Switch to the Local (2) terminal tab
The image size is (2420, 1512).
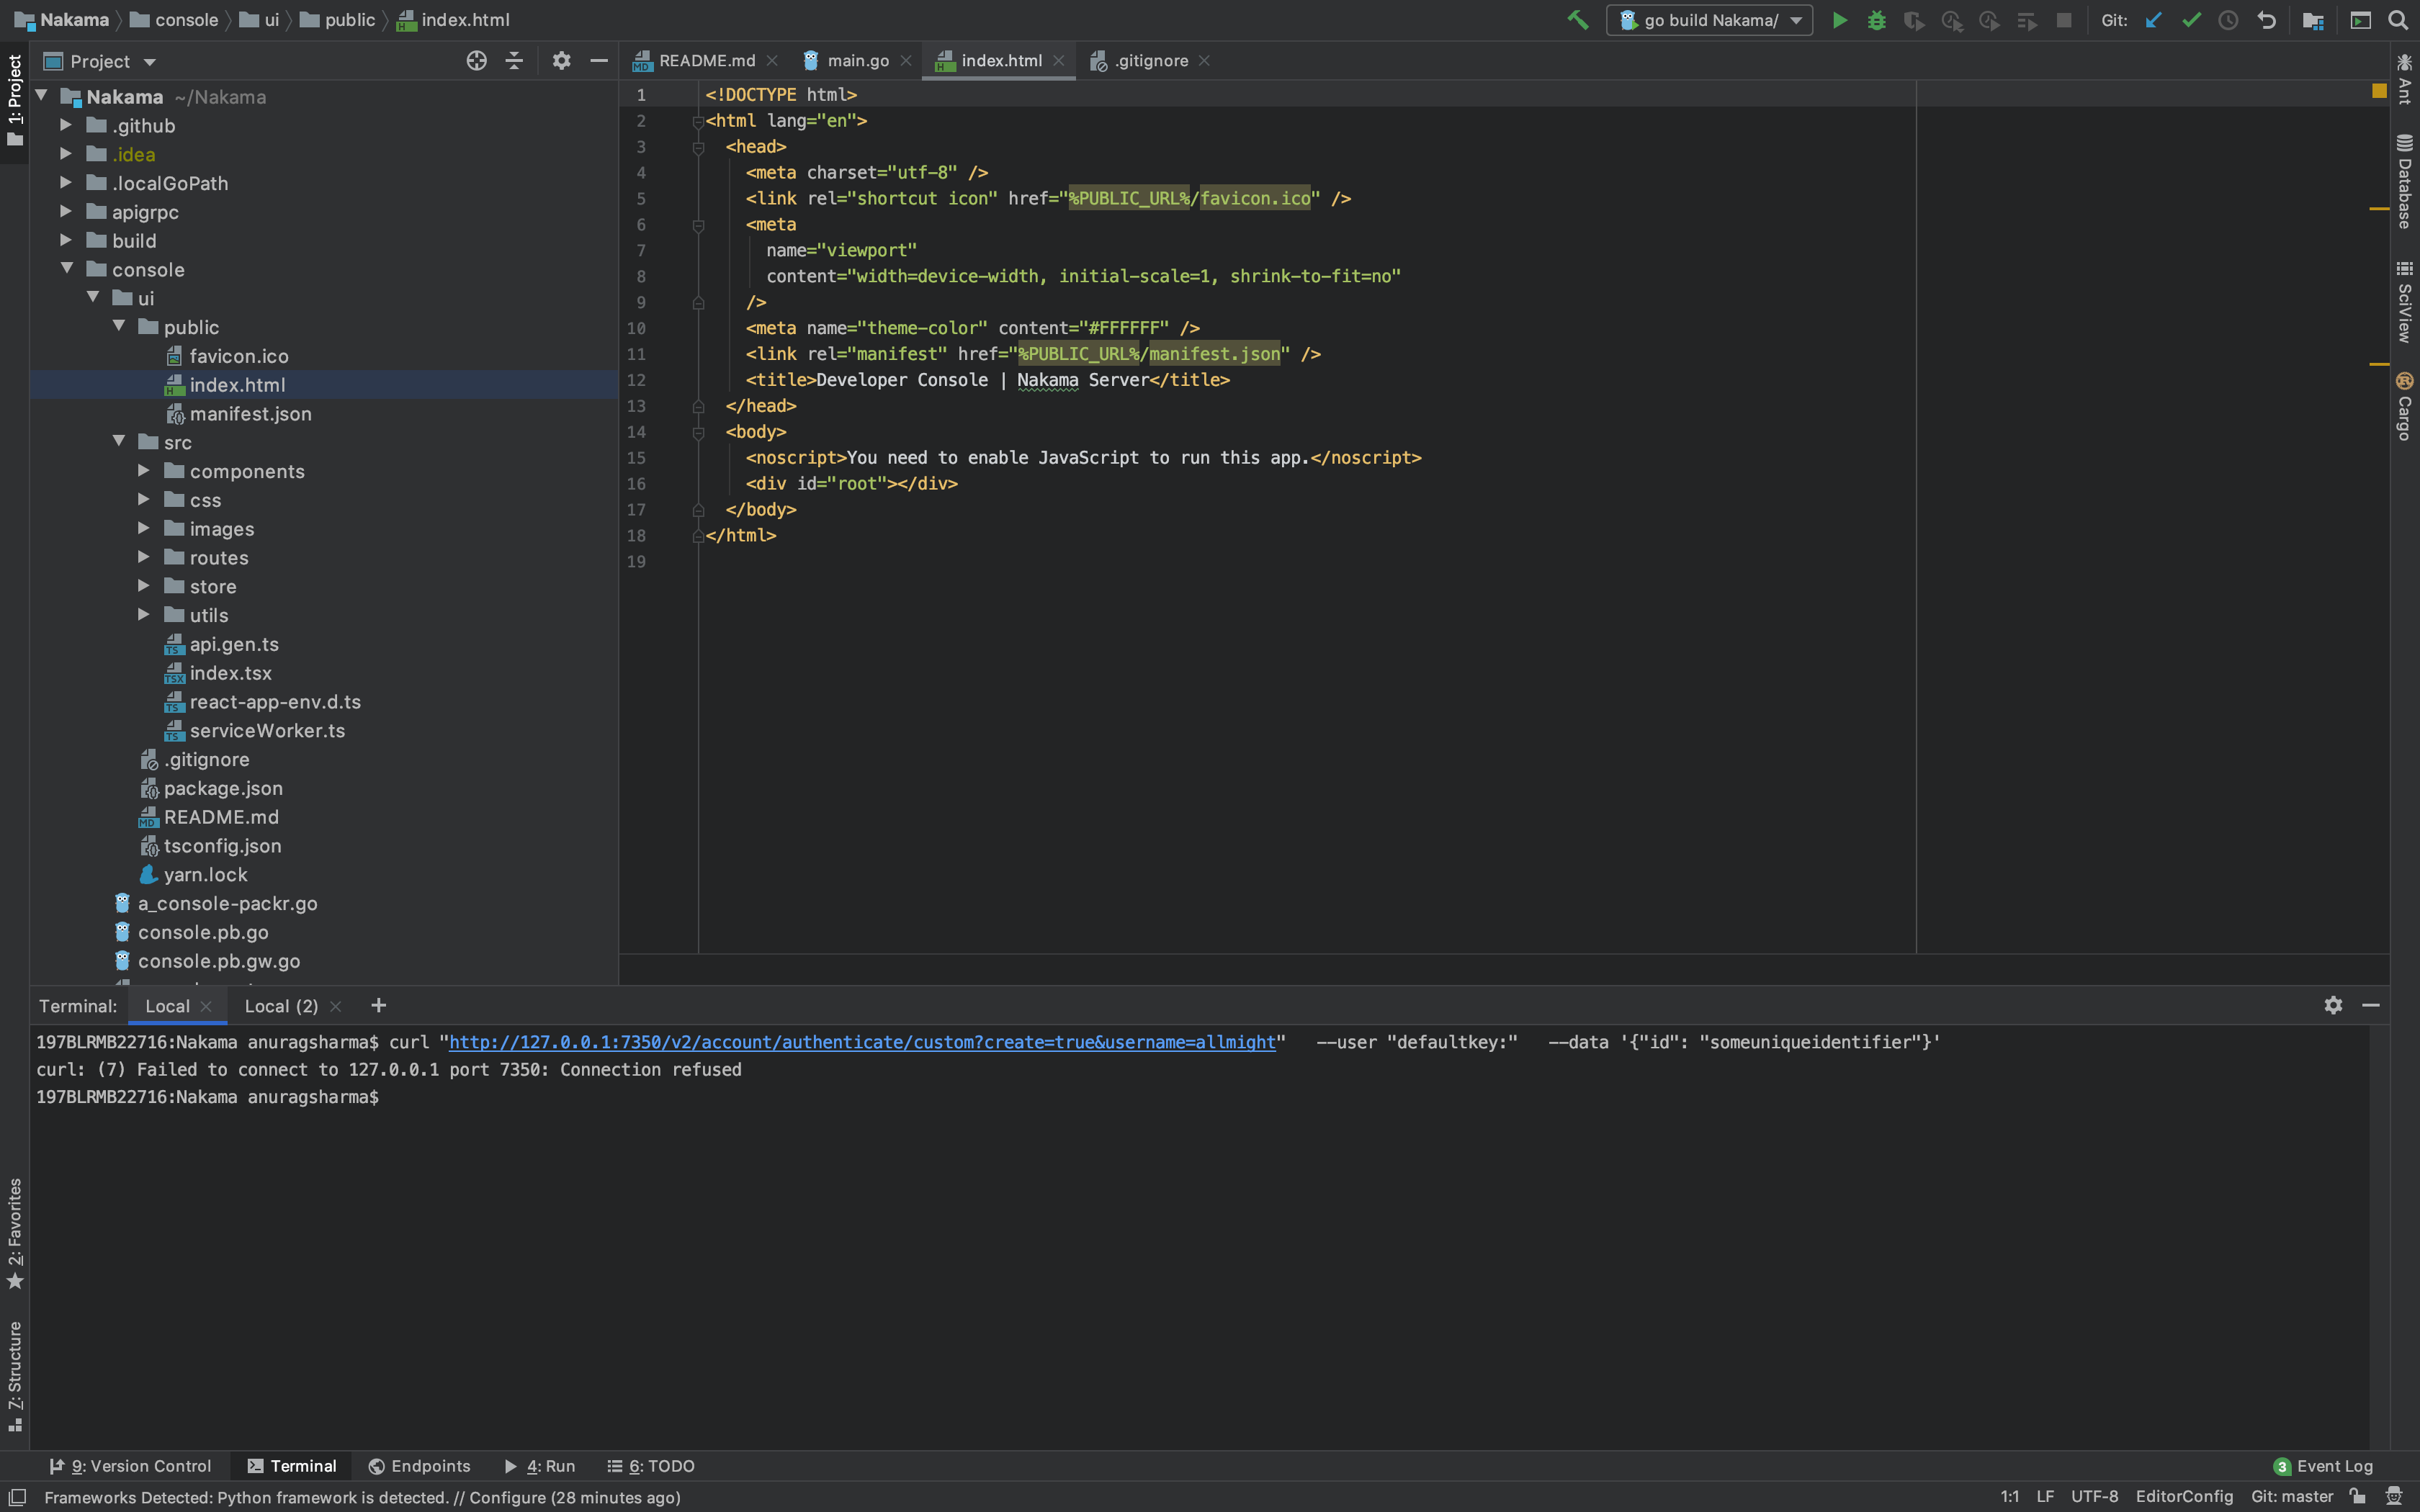[x=281, y=1006]
